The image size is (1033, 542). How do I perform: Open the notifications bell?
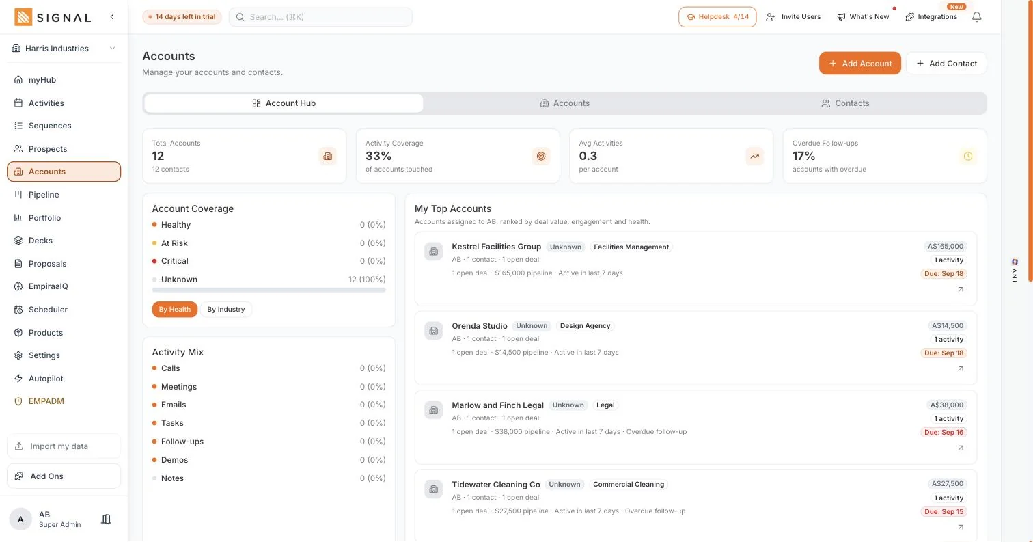[977, 17]
